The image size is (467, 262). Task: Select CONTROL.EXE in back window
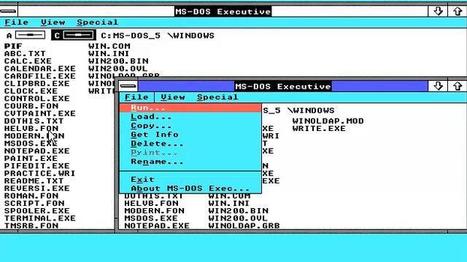[37, 99]
